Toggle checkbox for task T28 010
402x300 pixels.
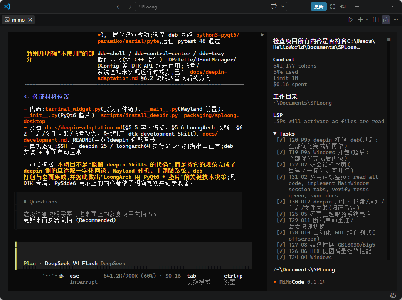pyautogui.click(x=281, y=232)
